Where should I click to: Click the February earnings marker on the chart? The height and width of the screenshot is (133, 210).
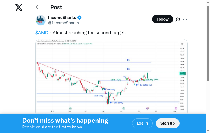pos(70,108)
